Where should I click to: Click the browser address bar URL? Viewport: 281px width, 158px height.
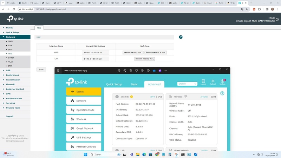(x=51, y=9)
